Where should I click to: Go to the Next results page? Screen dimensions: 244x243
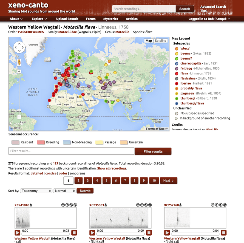(169, 180)
